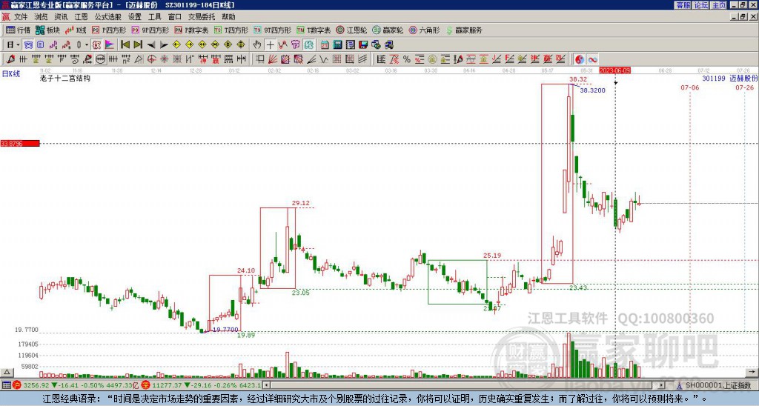This screenshot has height=406, width=759.
Task: Open the 江恩 menu
Action: point(82,17)
